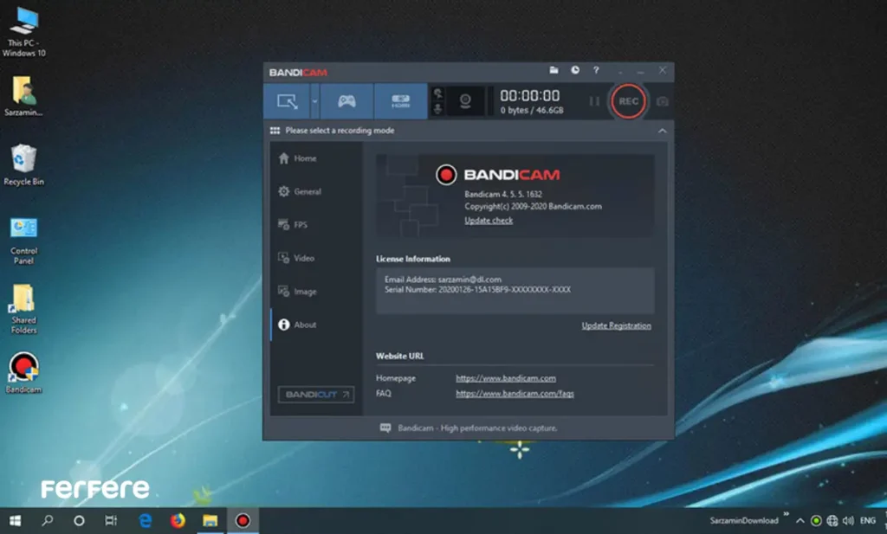Click the '0 bytes / 46.6GB' storage text
887x534 pixels.
pyautogui.click(x=532, y=110)
